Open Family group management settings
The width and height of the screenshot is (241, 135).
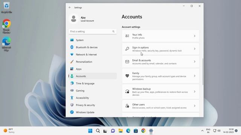click(x=161, y=76)
